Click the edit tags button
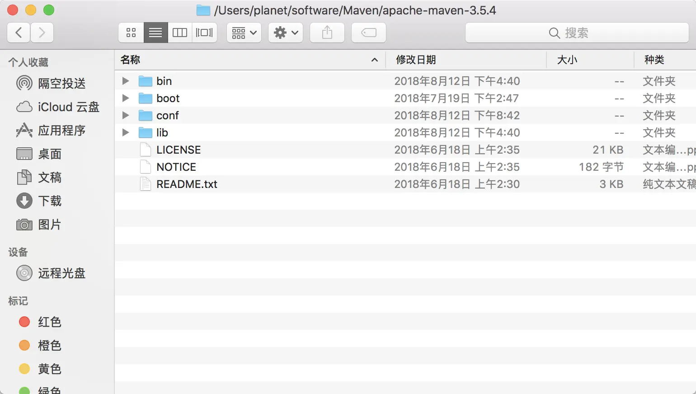 [x=369, y=33]
